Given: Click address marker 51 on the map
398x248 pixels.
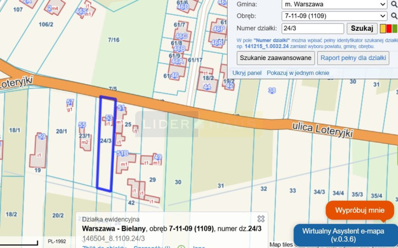Looking at the screenshot, I should pyautogui.click(x=121, y=108).
